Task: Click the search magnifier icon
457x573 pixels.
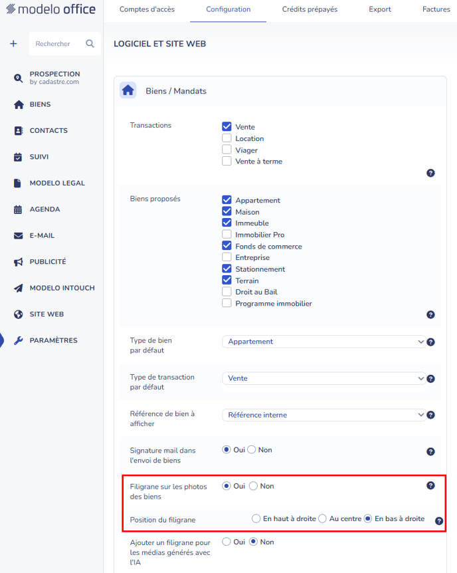Action: (x=90, y=44)
